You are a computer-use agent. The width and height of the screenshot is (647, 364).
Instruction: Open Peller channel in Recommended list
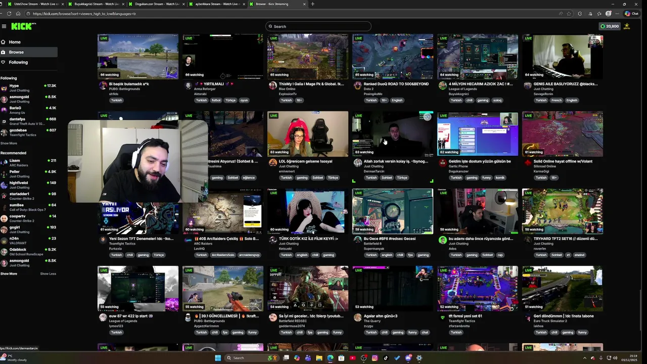[x=29, y=174]
